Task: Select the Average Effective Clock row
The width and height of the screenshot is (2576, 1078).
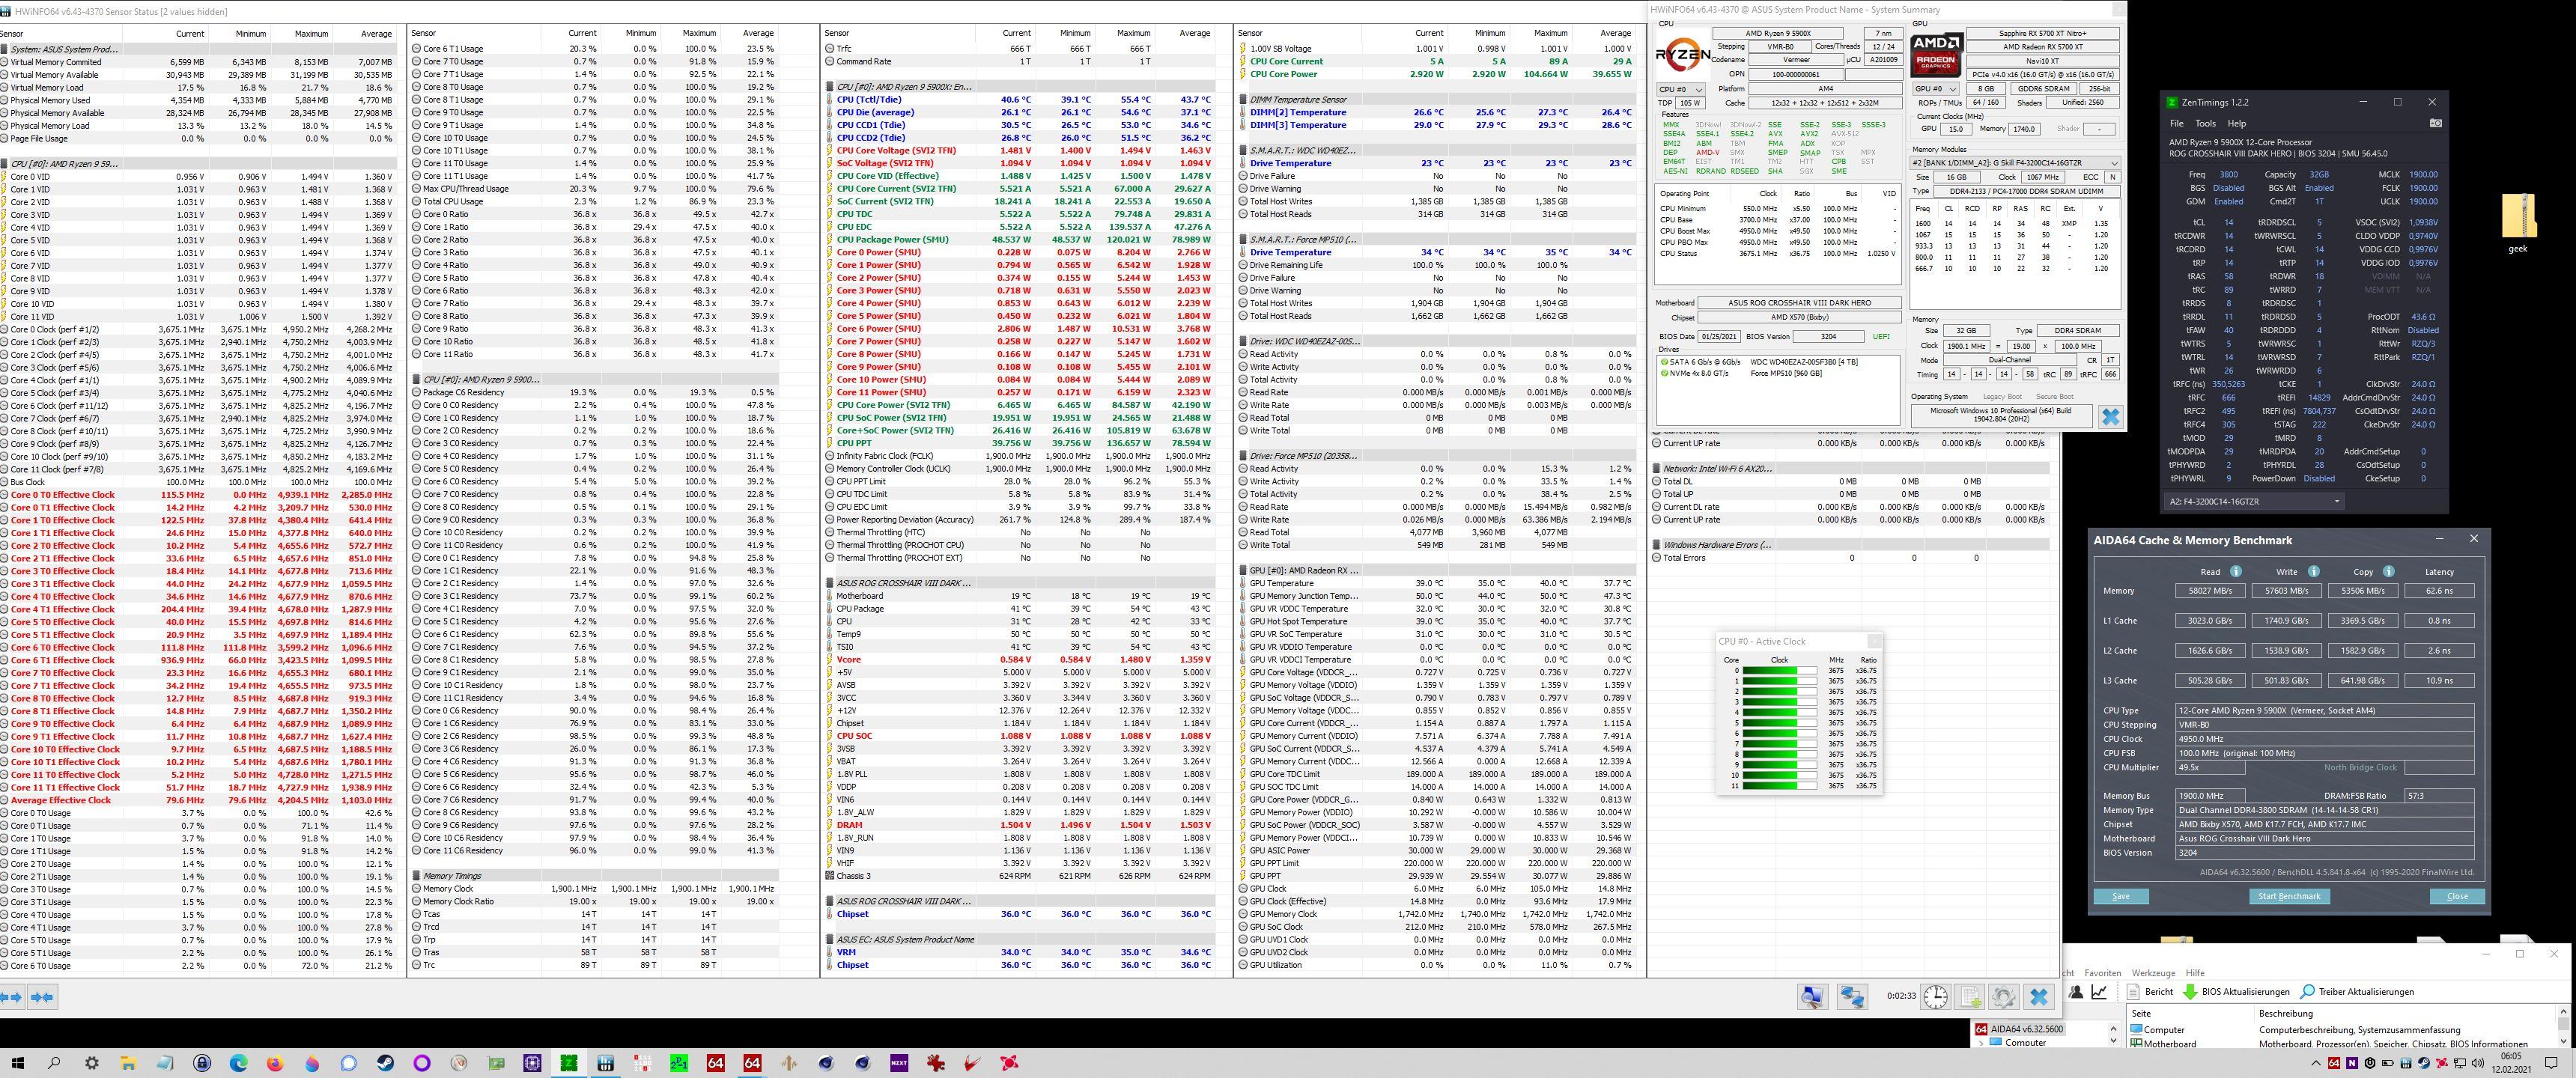Action: click(199, 800)
